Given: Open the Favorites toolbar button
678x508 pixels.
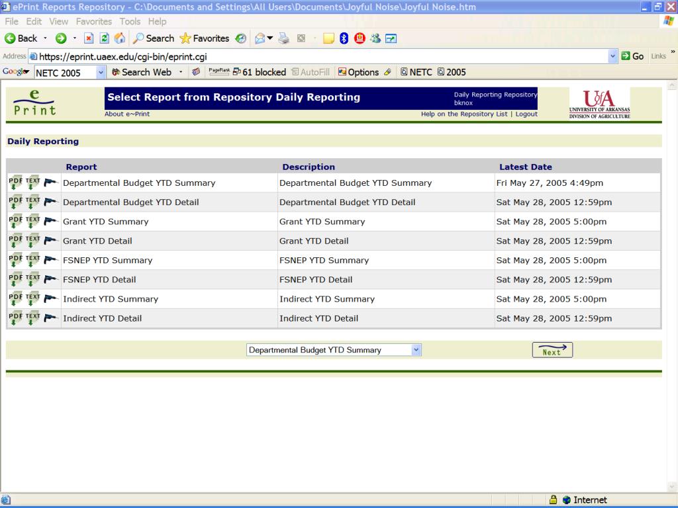Looking at the screenshot, I should 205,38.
